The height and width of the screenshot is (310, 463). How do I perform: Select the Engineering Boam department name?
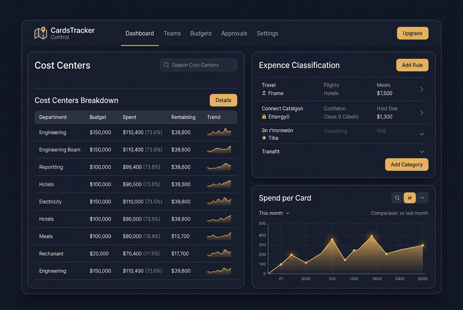click(x=60, y=150)
